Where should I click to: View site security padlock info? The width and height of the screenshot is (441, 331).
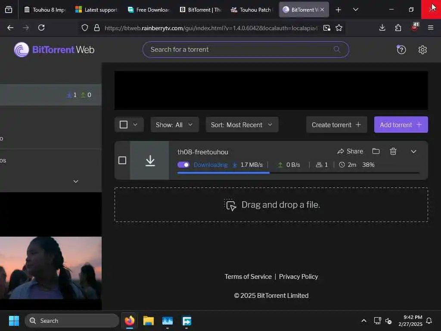97,28
